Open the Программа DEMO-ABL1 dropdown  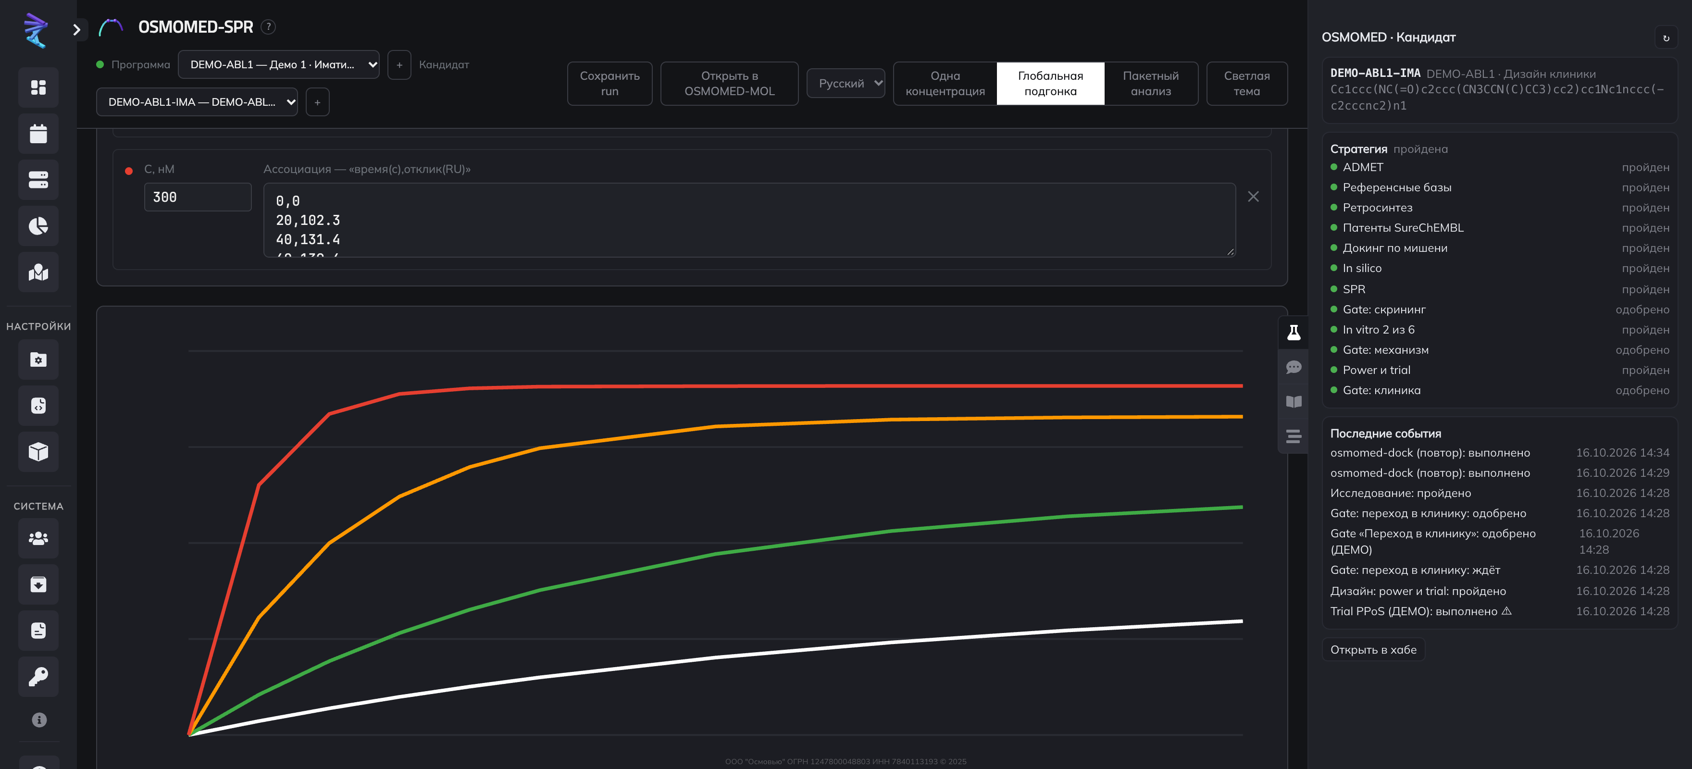pyautogui.click(x=278, y=64)
